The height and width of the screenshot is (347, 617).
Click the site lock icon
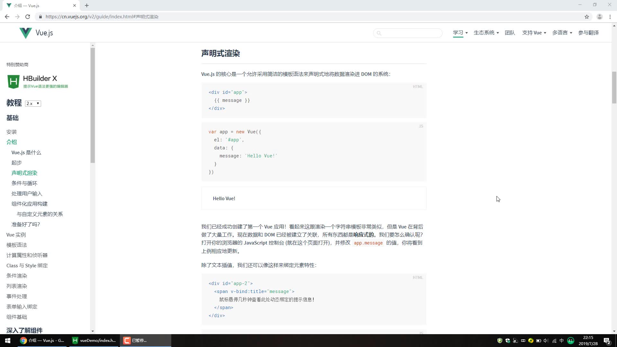tap(40, 17)
